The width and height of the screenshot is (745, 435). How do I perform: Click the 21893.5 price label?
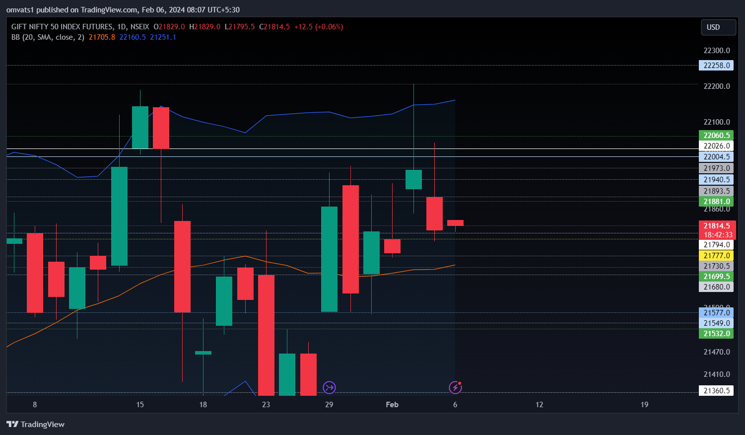[716, 191]
